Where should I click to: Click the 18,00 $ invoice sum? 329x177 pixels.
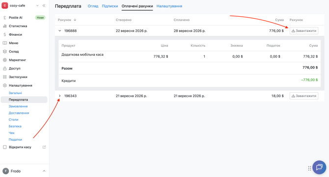tap(277, 96)
